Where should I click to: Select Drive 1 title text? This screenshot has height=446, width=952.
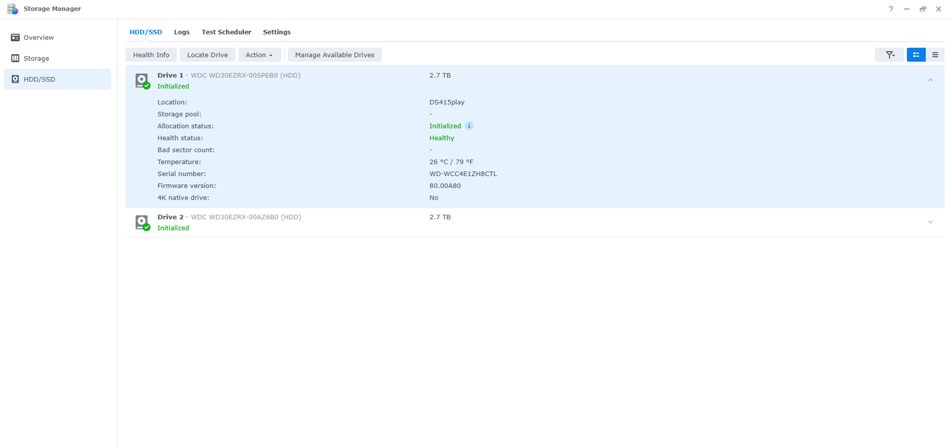[170, 75]
